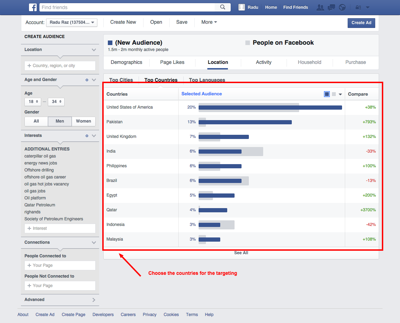
Task: Switch to the Purchase tab
Action: pos(355,62)
